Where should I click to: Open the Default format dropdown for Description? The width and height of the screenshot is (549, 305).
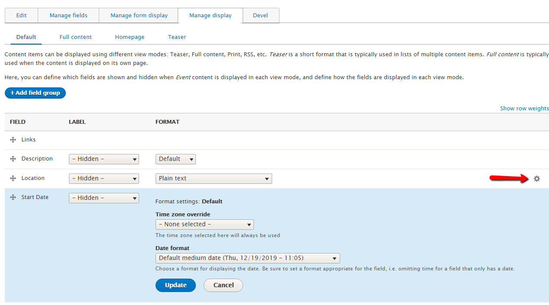point(175,159)
